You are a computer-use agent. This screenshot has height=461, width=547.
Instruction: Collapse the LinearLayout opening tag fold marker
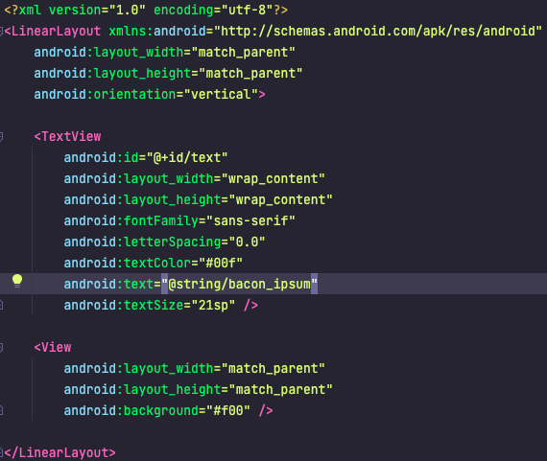coord(1,32)
